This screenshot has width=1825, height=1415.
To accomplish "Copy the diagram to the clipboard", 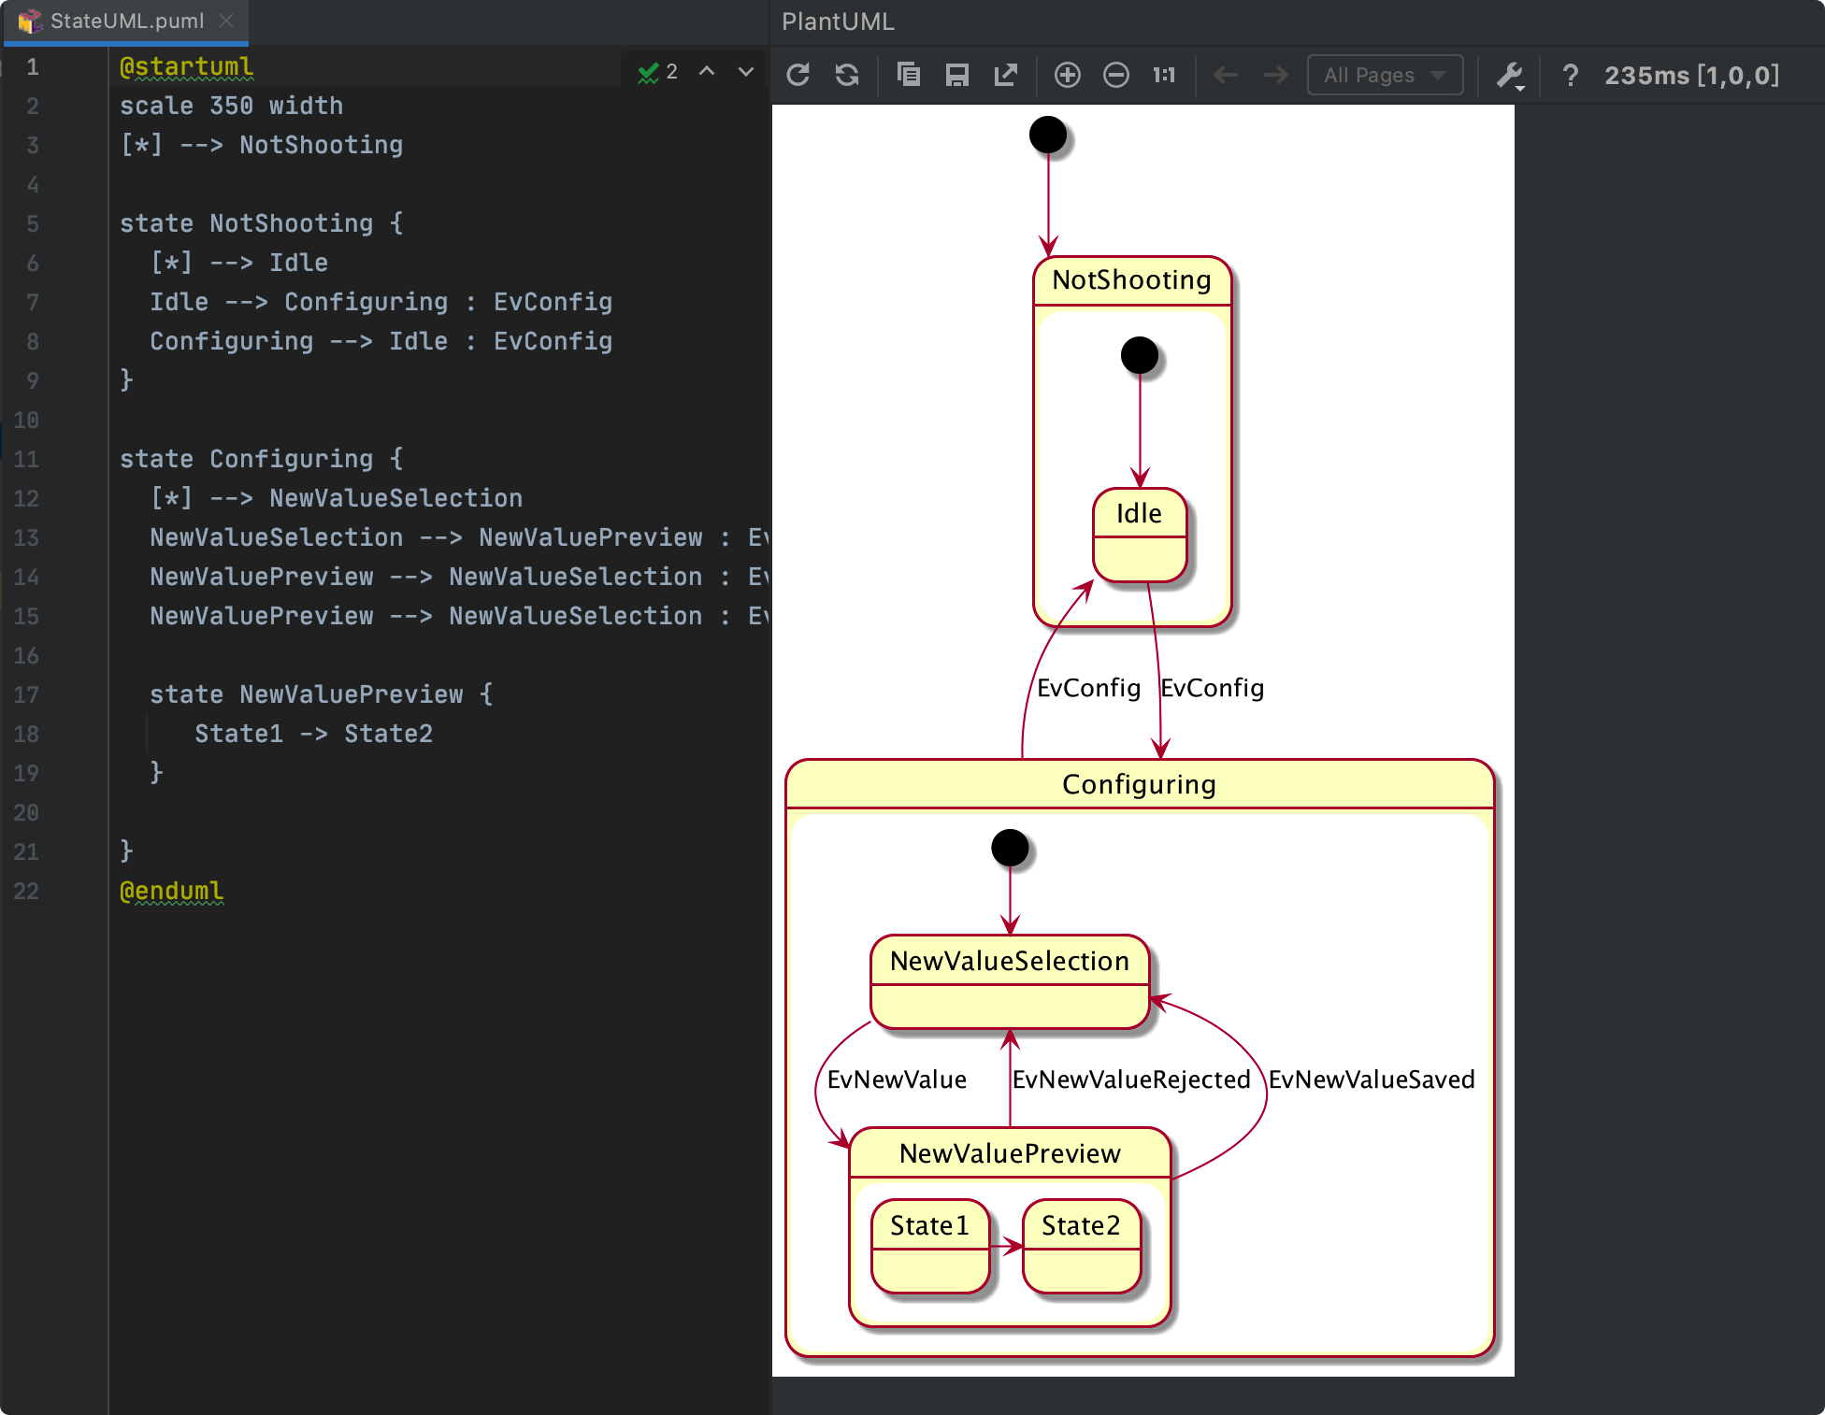I will (x=908, y=75).
